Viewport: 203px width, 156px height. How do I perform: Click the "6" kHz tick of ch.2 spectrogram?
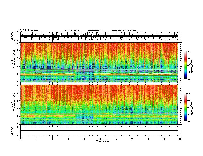pos(18,101)
